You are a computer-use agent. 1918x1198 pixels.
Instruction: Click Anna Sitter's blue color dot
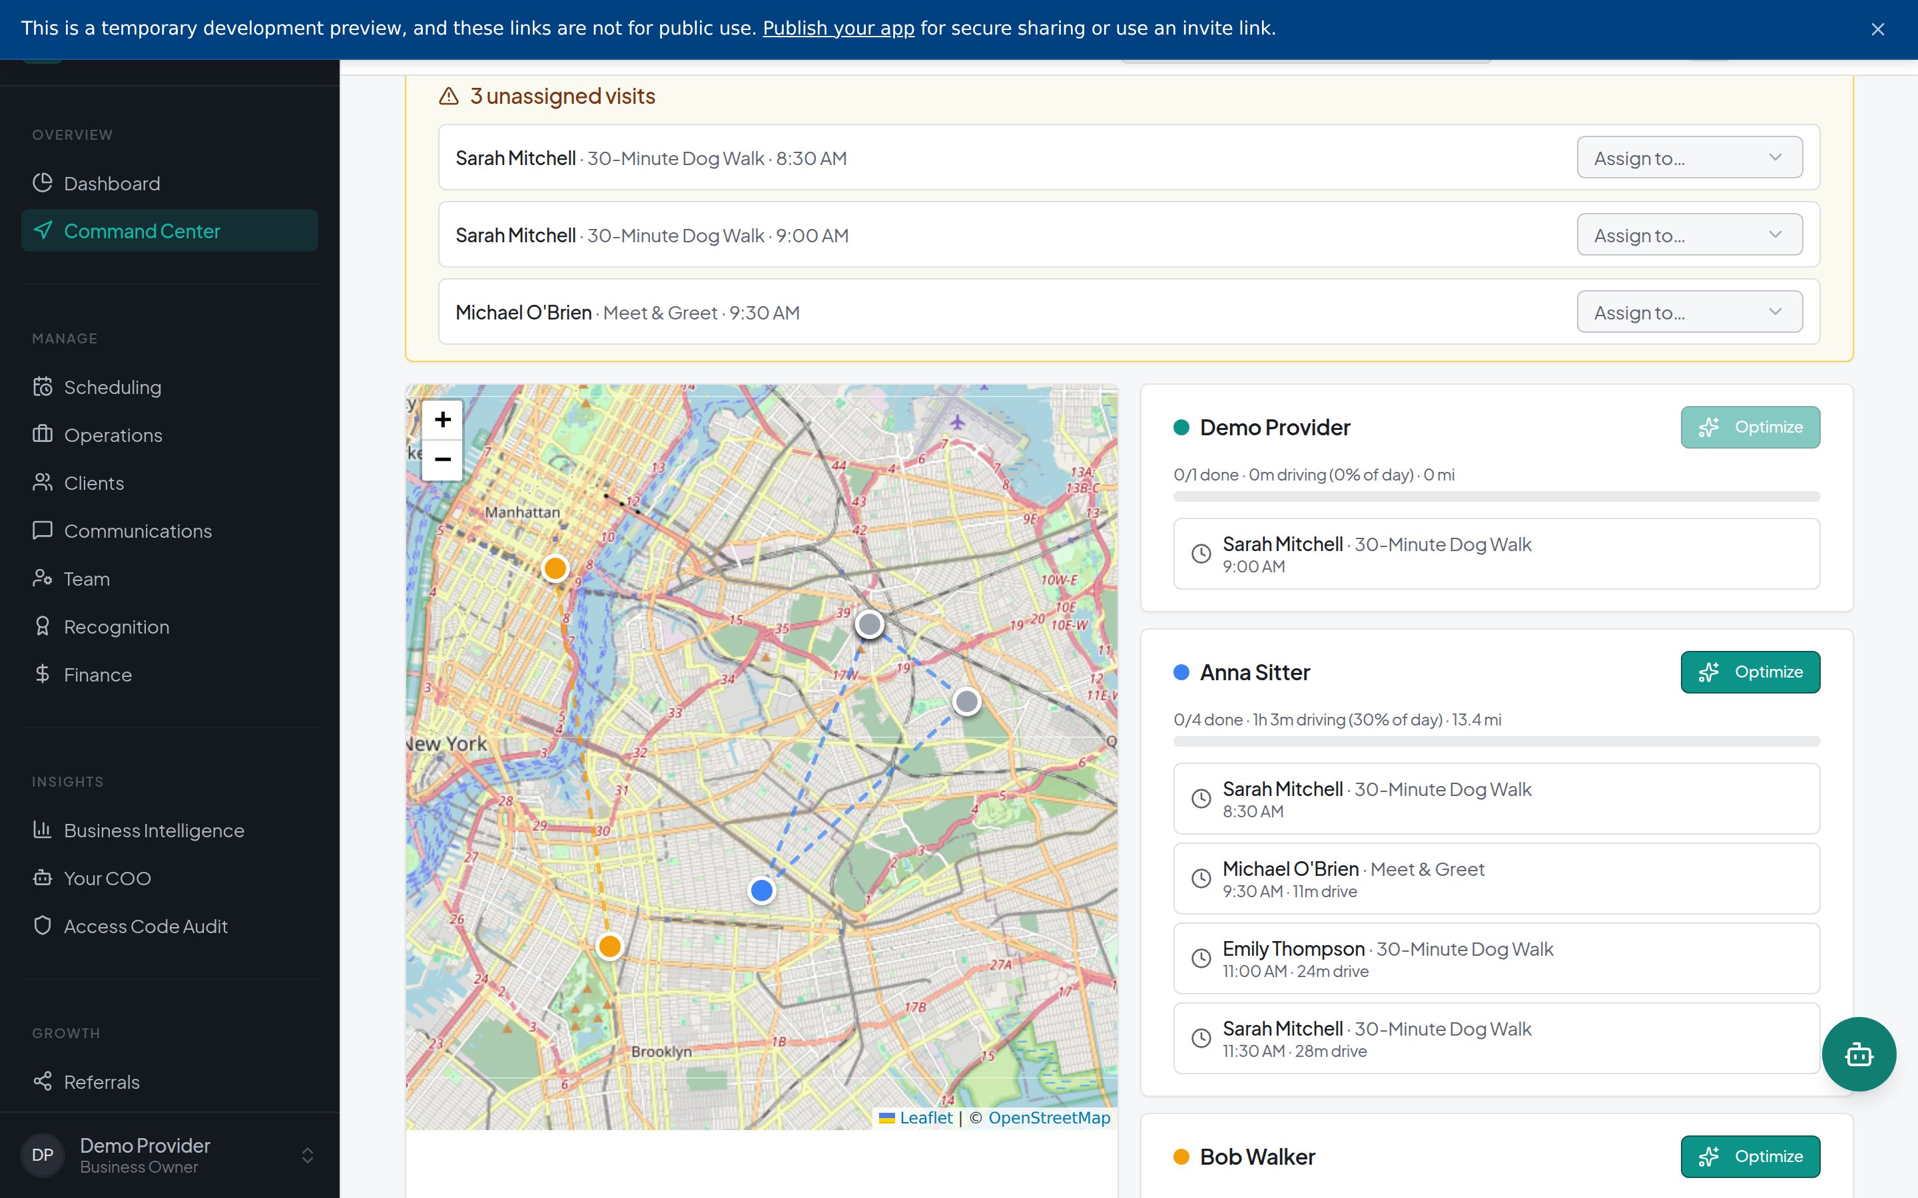(x=1181, y=673)
